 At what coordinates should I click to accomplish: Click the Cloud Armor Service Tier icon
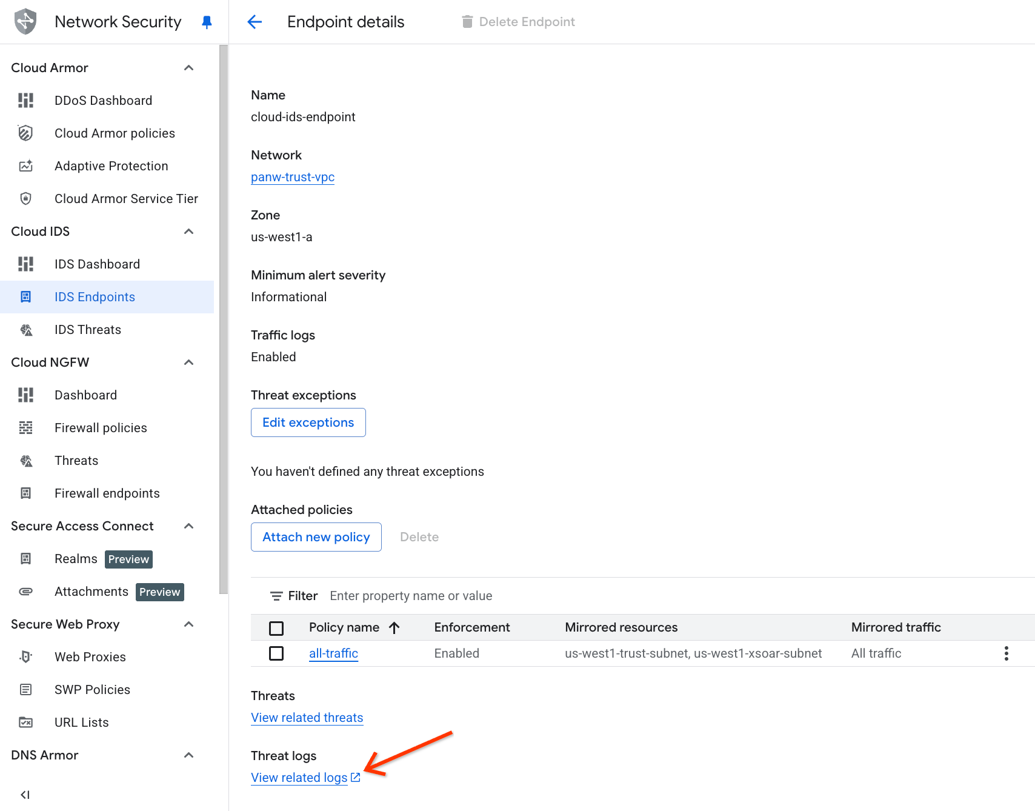[26, 199]
